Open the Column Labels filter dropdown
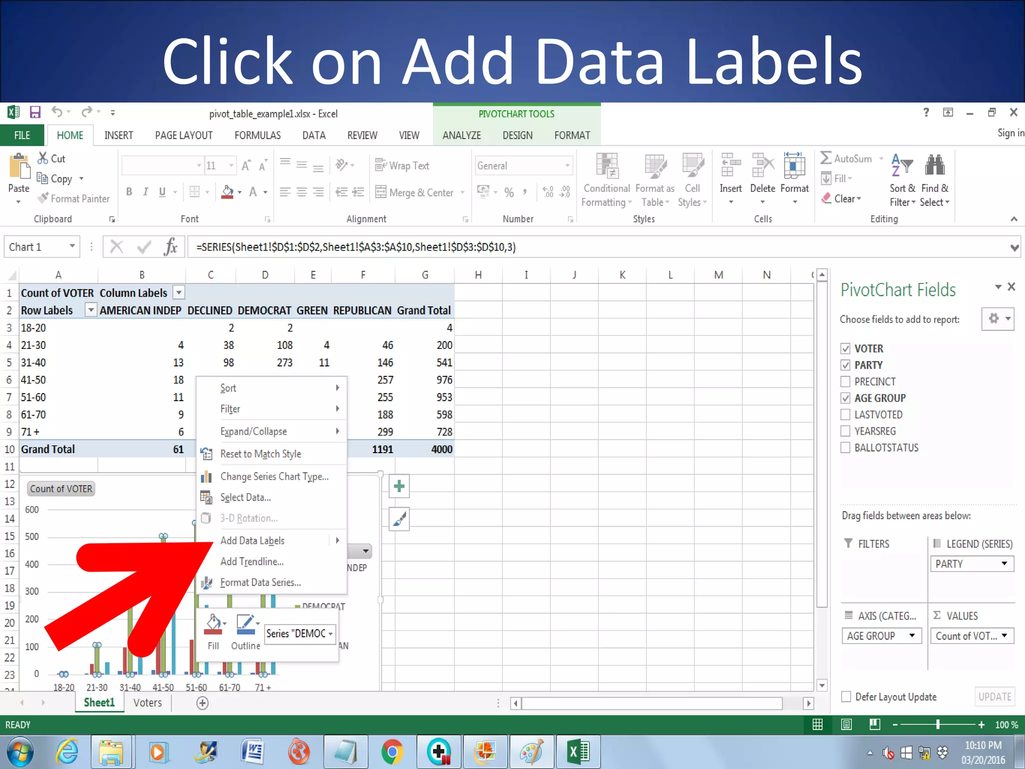 pyautogui.click(x=179, y=292)
